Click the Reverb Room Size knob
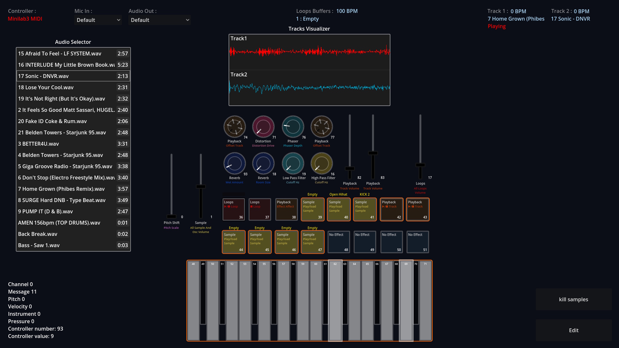 click(x=263, y=163)
